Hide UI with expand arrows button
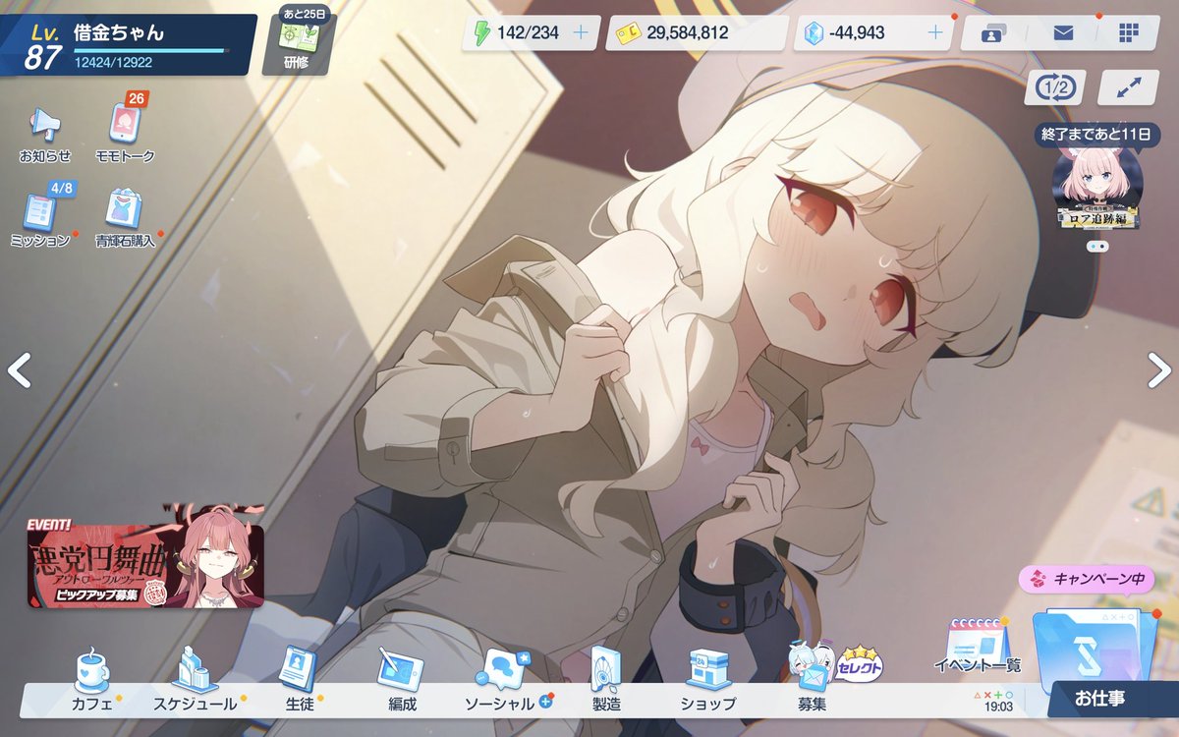 pyautogui.click(x=1129, y=88)
